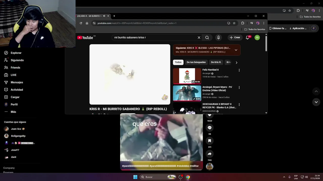Screen dimensions: 323x181
Task: Select the De Kris R. filter chip
Action: click(x=216, y=62)
